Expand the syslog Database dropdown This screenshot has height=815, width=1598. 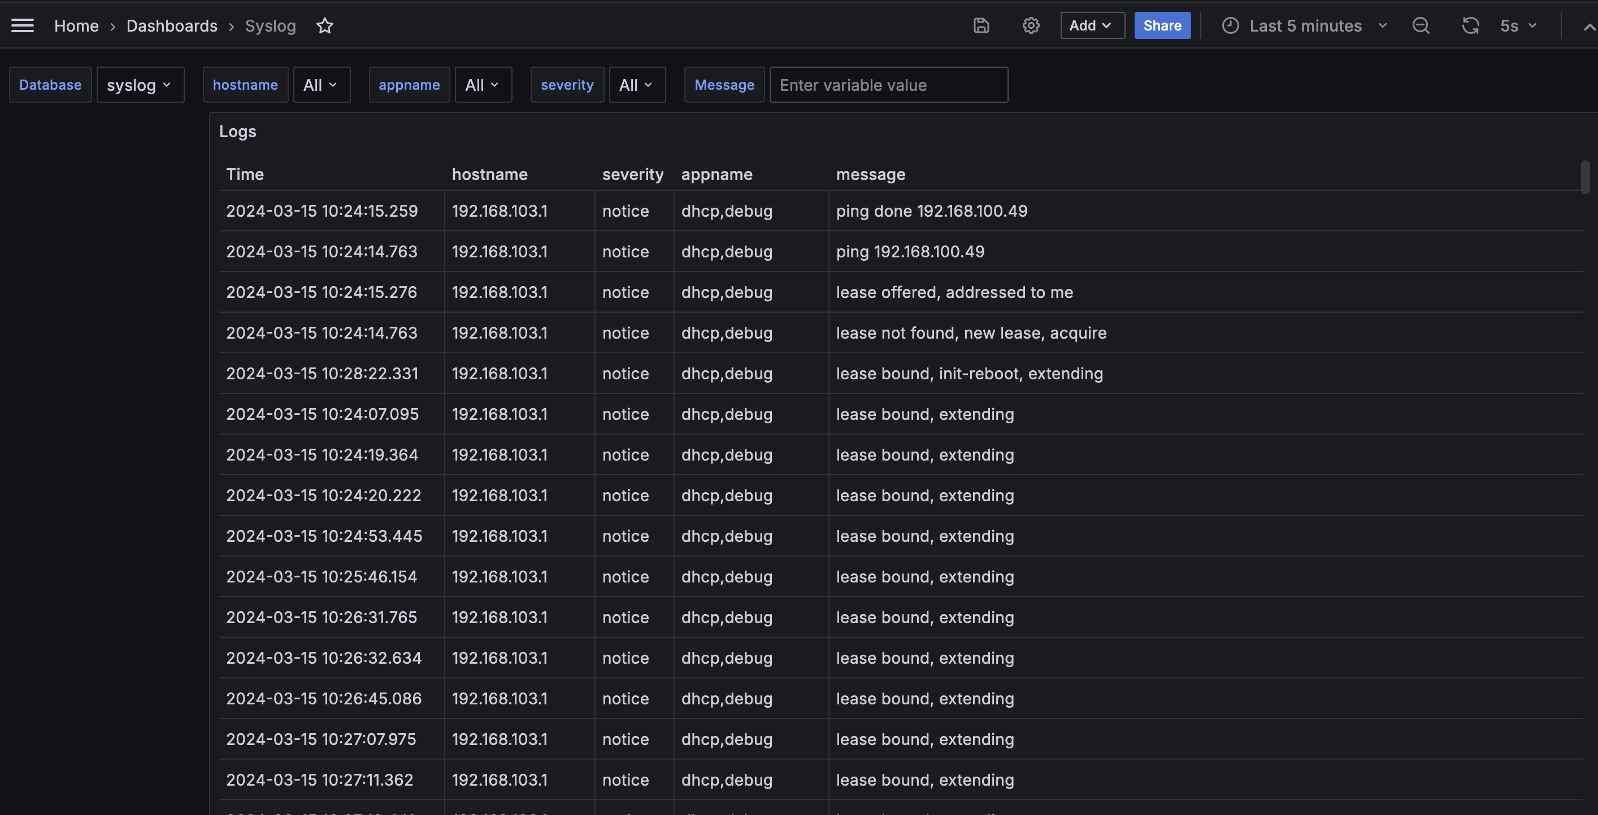point(140,85)
